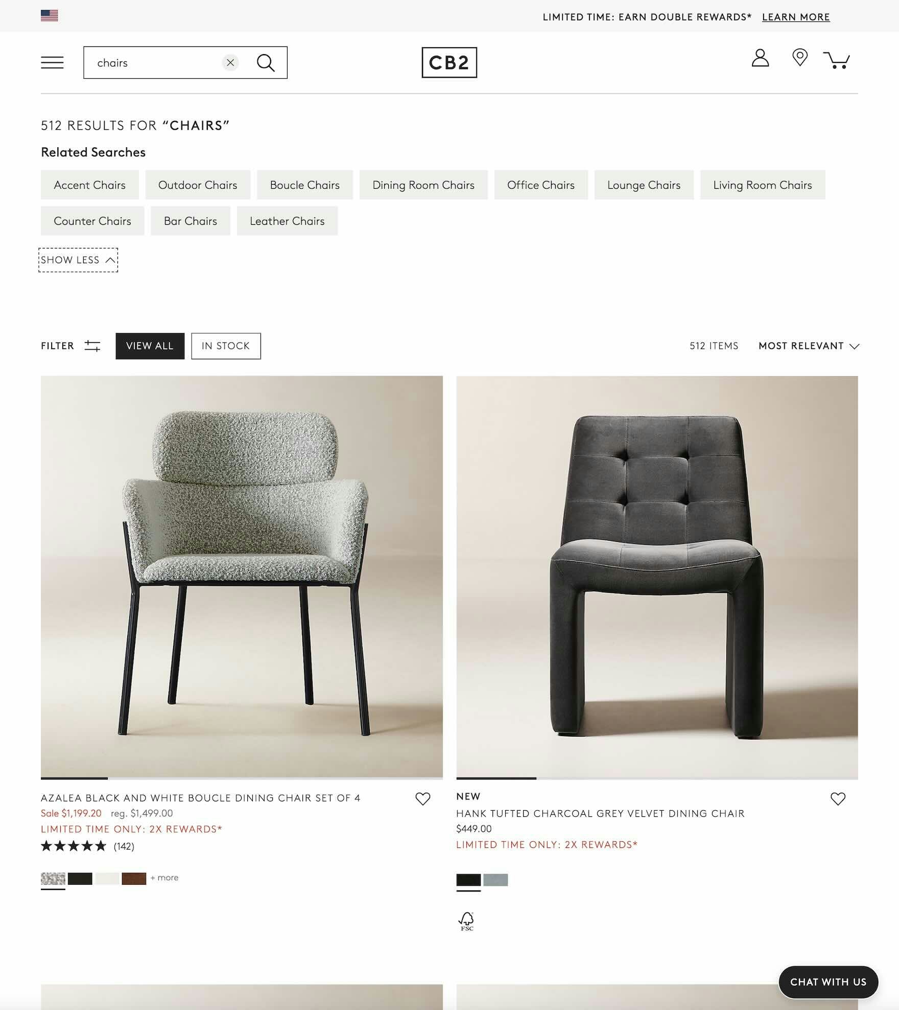
Task: Select the Boucle Chairs related search
Action: coord(305,185)
